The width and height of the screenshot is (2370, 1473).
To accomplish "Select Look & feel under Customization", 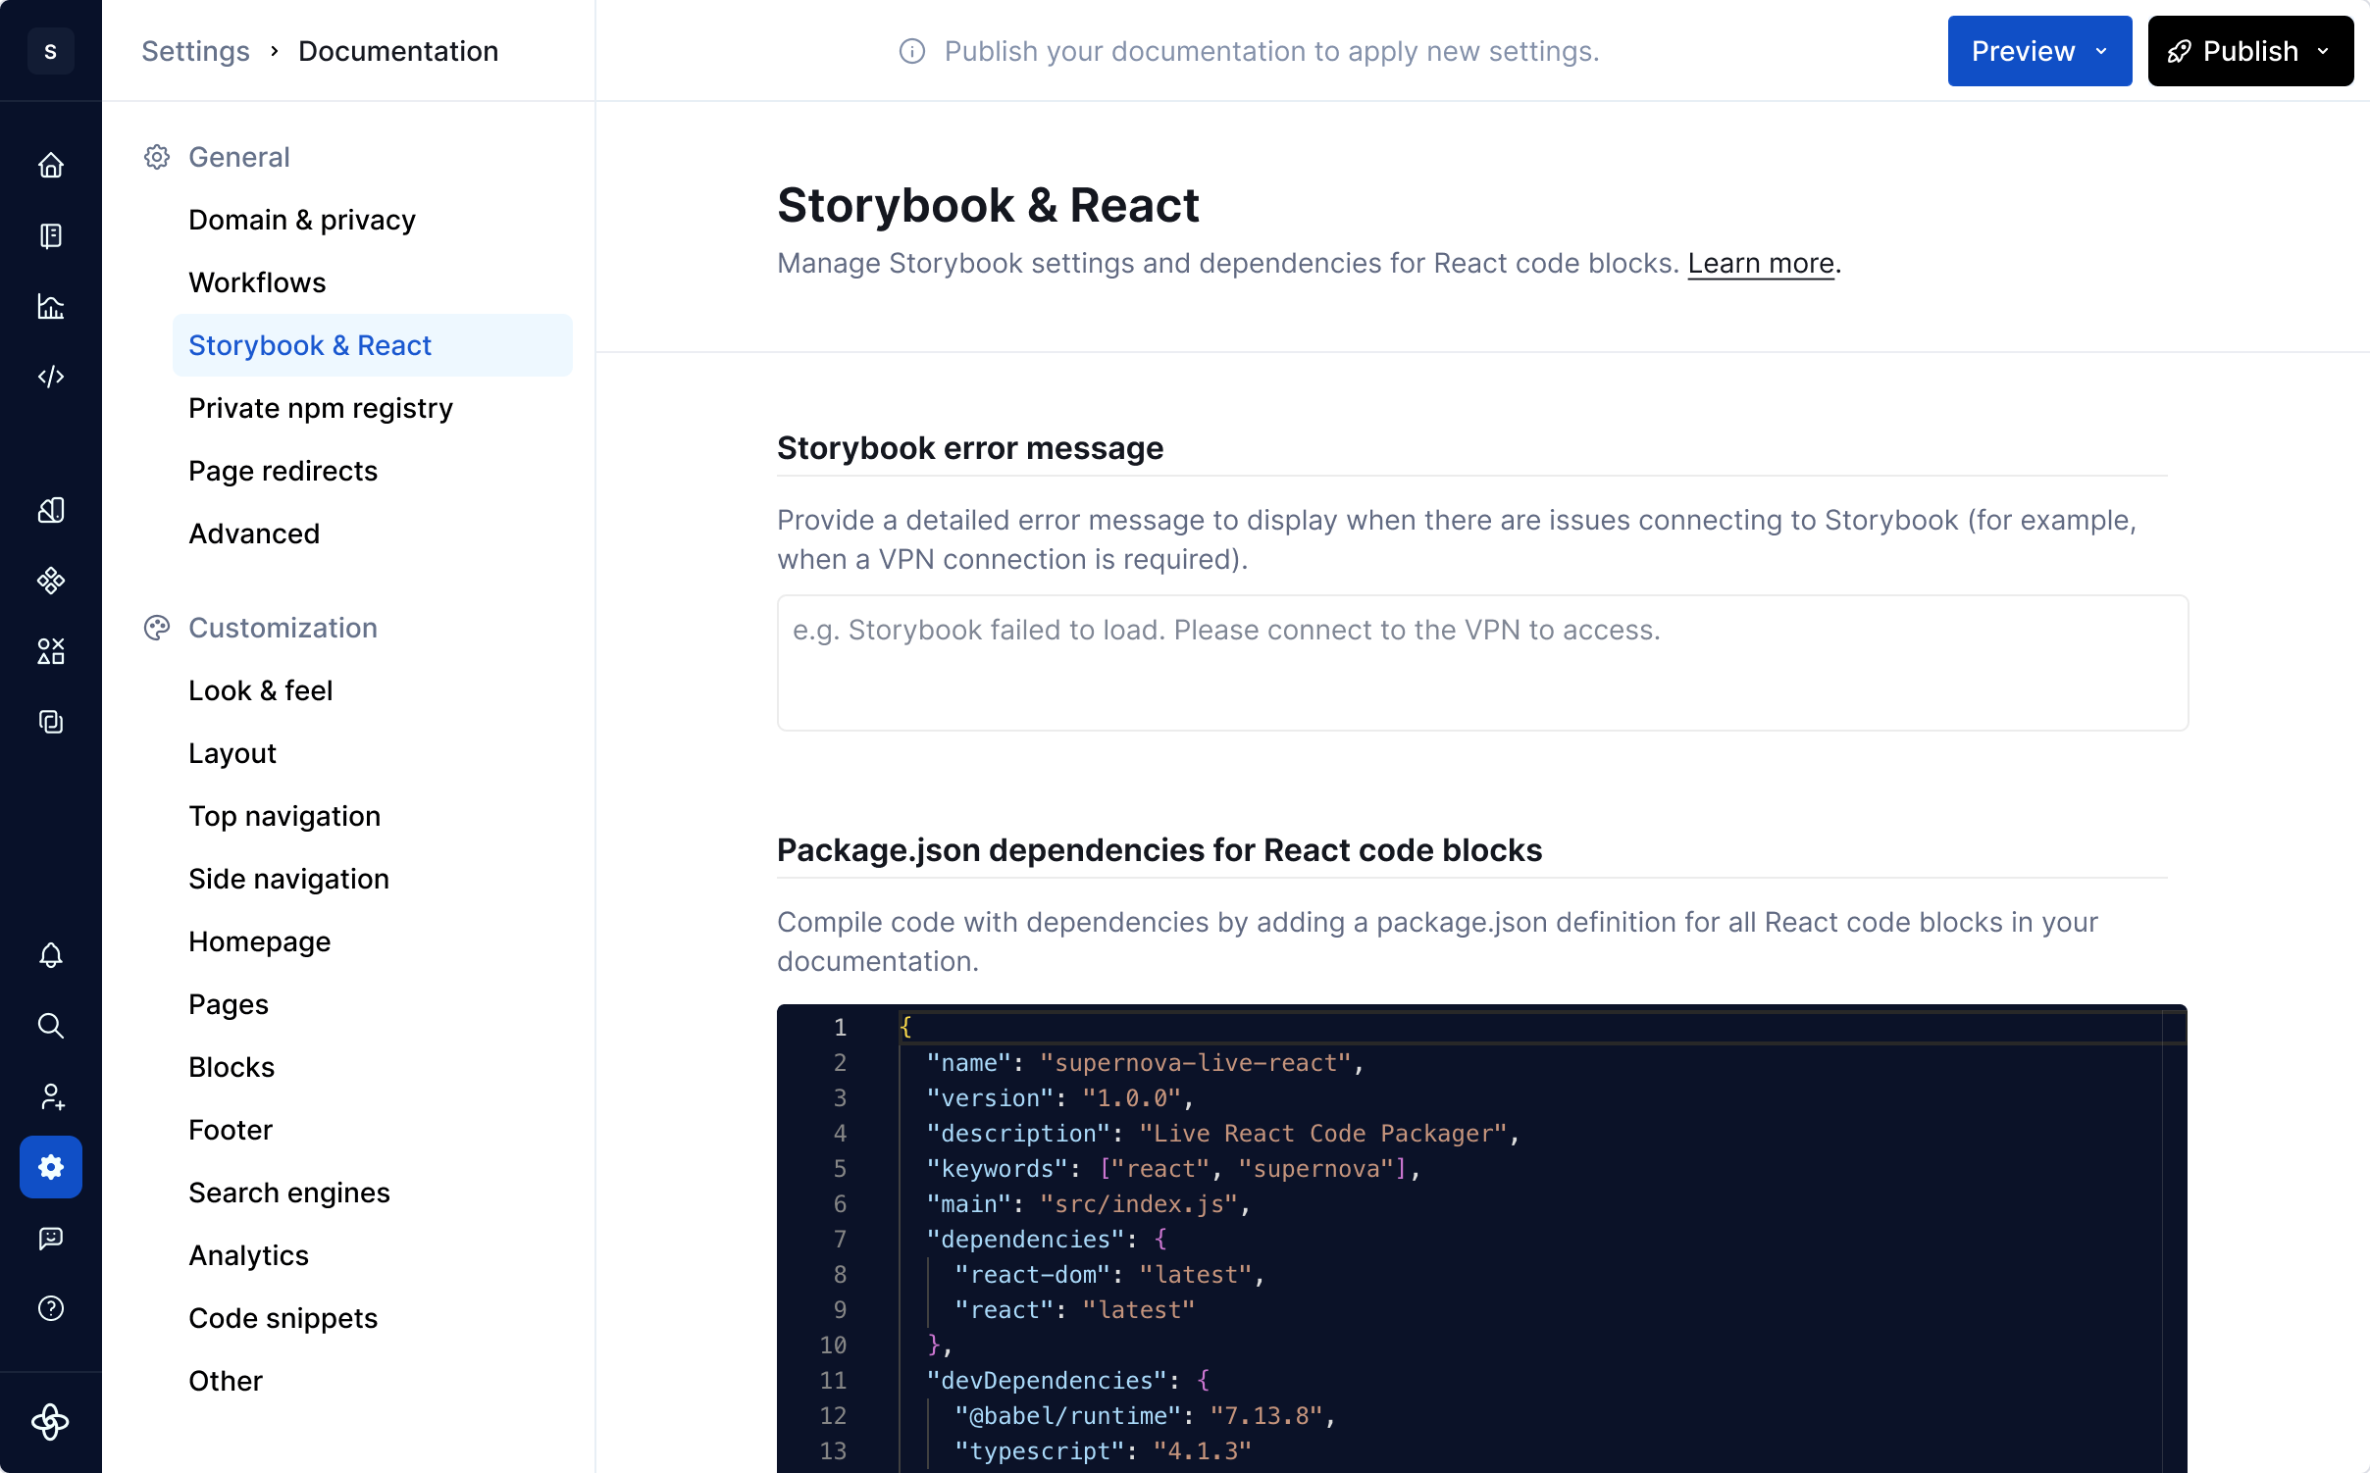I will click(261, 689).
